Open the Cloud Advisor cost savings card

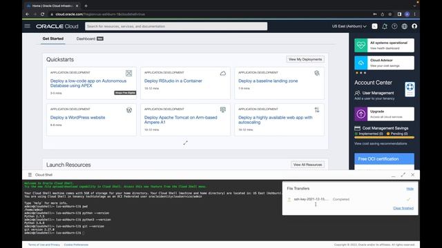pyautogui.click(x=384, y=63)
